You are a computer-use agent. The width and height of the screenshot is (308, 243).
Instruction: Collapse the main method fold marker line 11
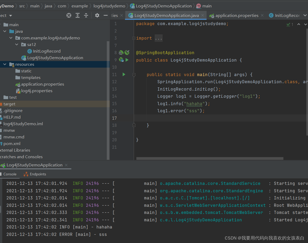click(x=134, y=75)
